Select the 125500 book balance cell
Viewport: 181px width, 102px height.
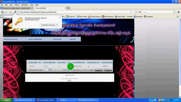tap(105, 66)
